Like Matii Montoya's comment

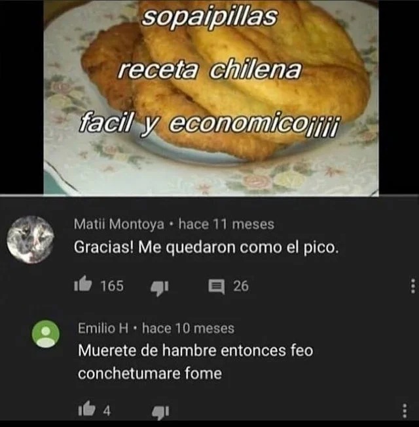coord(82,284)
